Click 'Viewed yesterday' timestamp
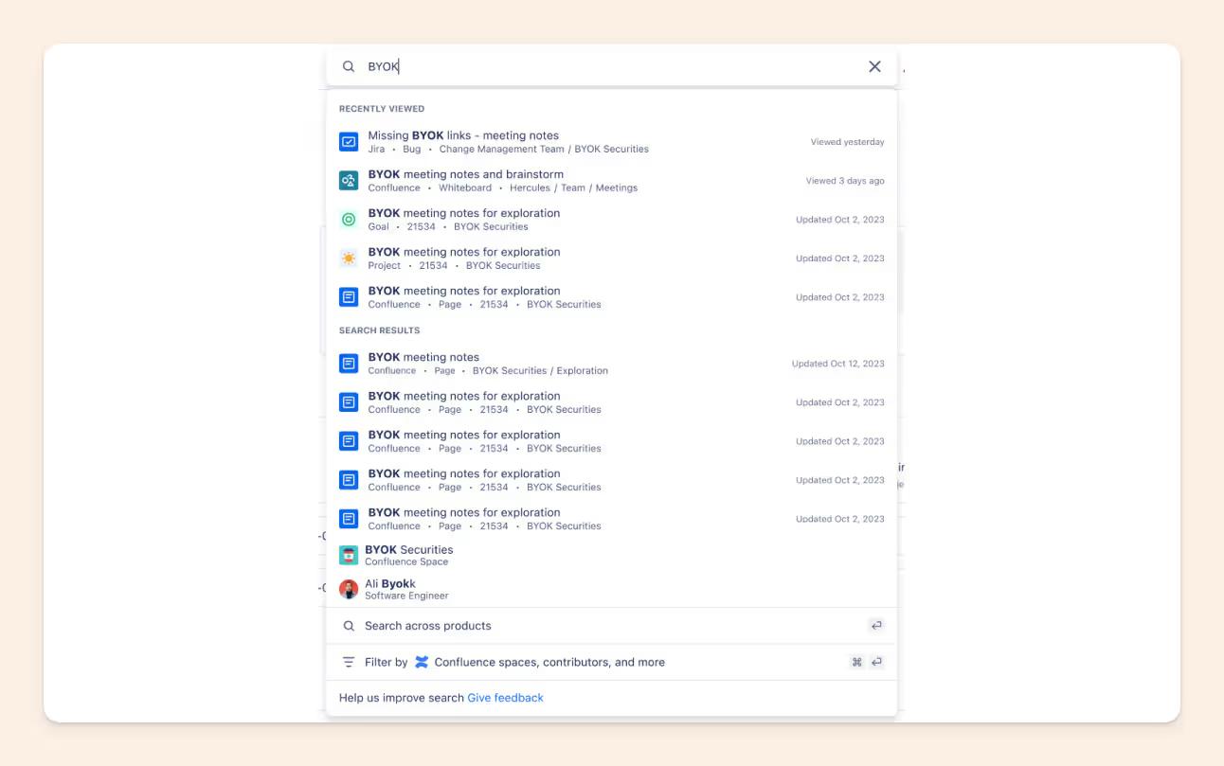This screenshot has height=766, width=1224. pyautogui.click(x=847, y=142)
